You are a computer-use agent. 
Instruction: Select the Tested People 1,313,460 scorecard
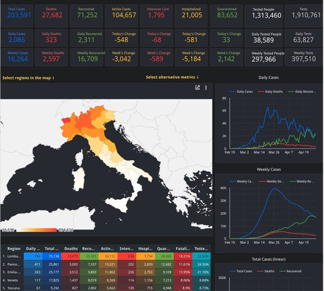[264, 16]
